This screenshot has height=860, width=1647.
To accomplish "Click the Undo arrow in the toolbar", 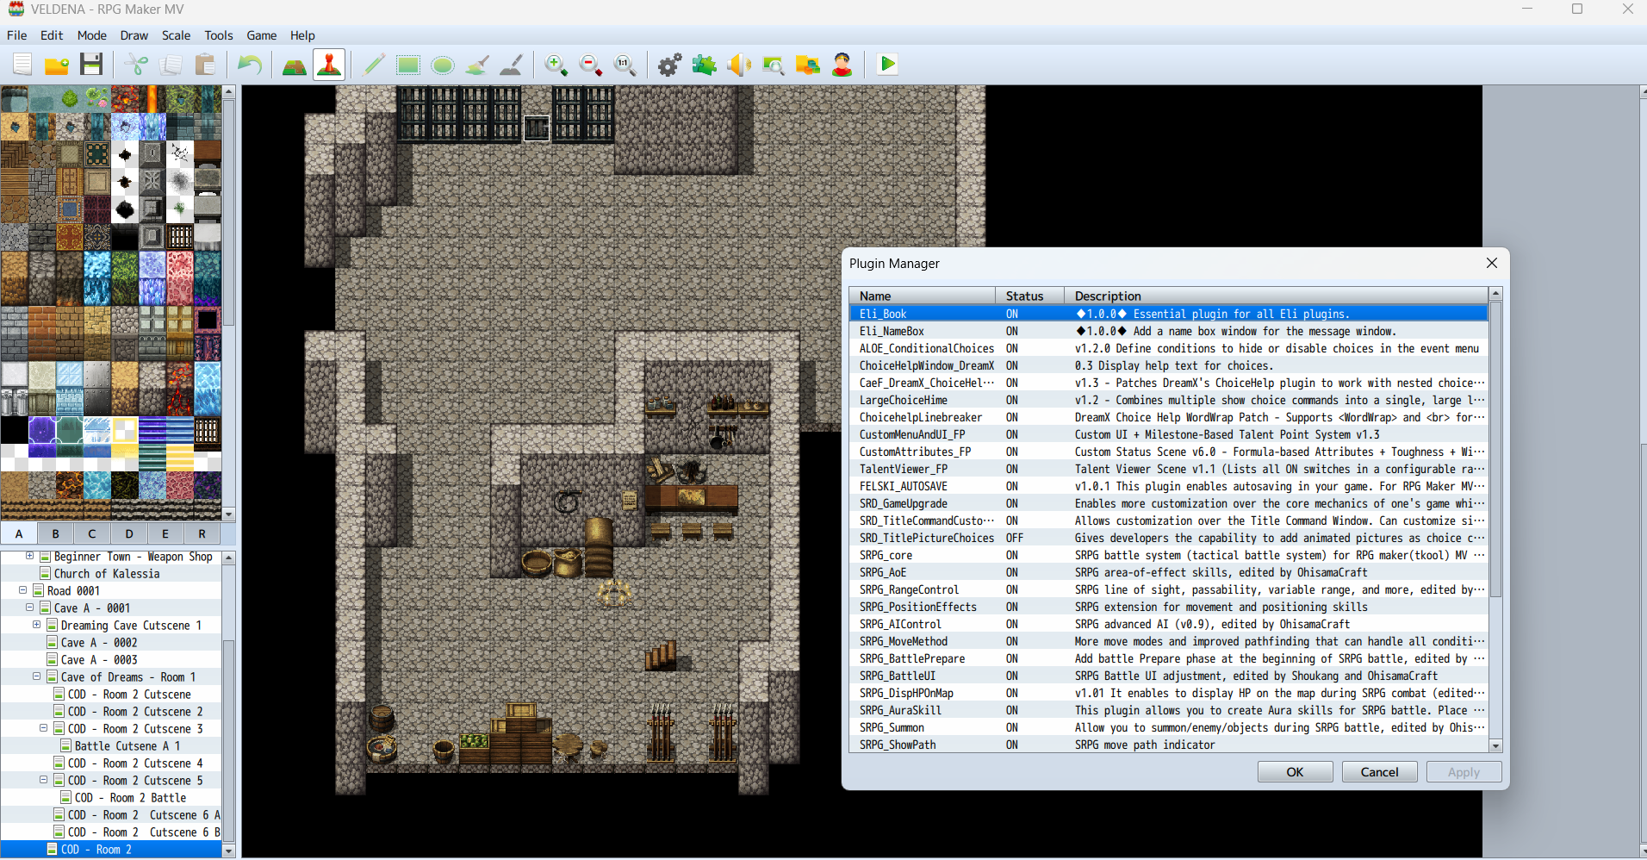I will tap(250, 65).
